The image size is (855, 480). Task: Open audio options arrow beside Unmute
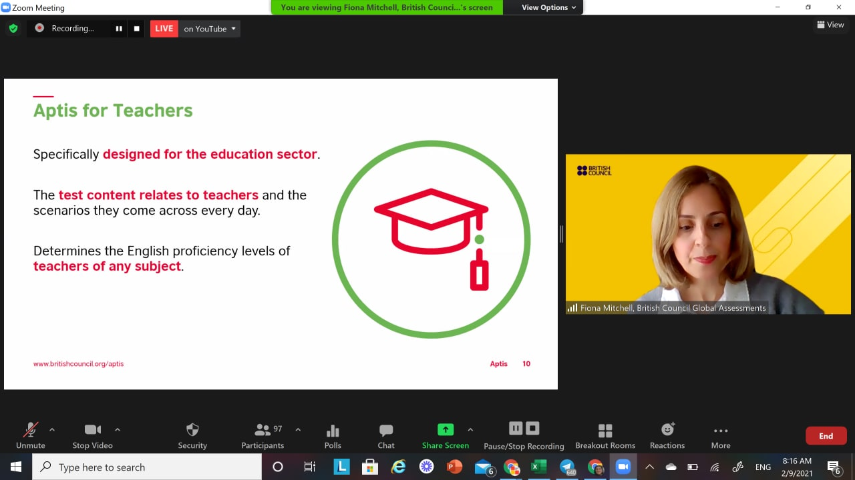pos(52,429)
